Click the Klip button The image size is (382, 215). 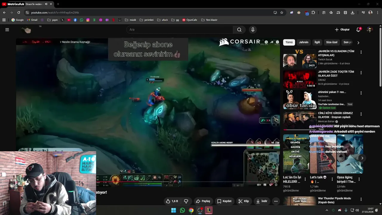[244, 201]
